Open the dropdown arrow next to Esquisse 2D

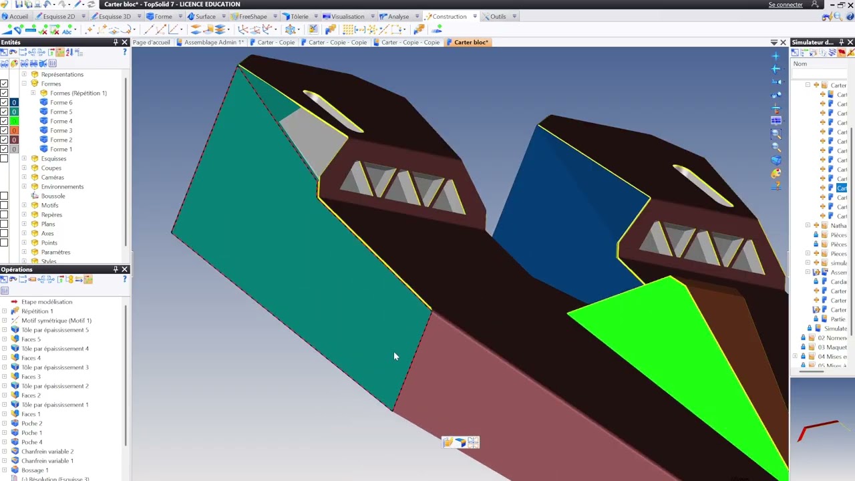pos(83,16)
